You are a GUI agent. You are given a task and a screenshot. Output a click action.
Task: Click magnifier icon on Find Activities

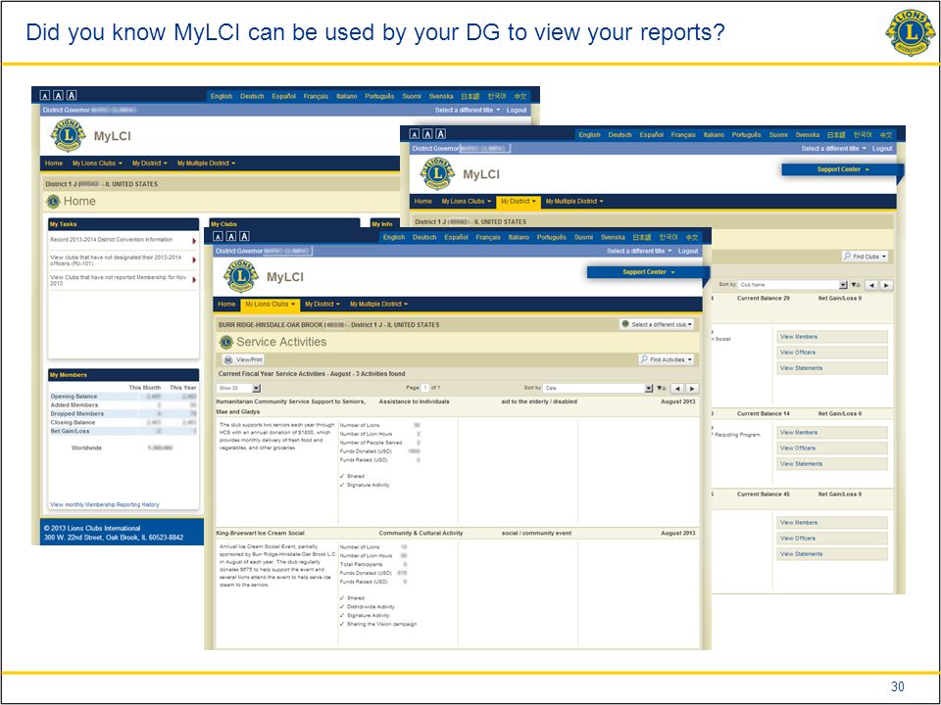click(x=644, y=359)
